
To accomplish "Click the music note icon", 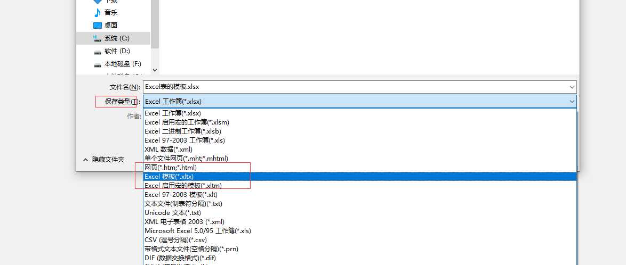I will coord(98,13).
